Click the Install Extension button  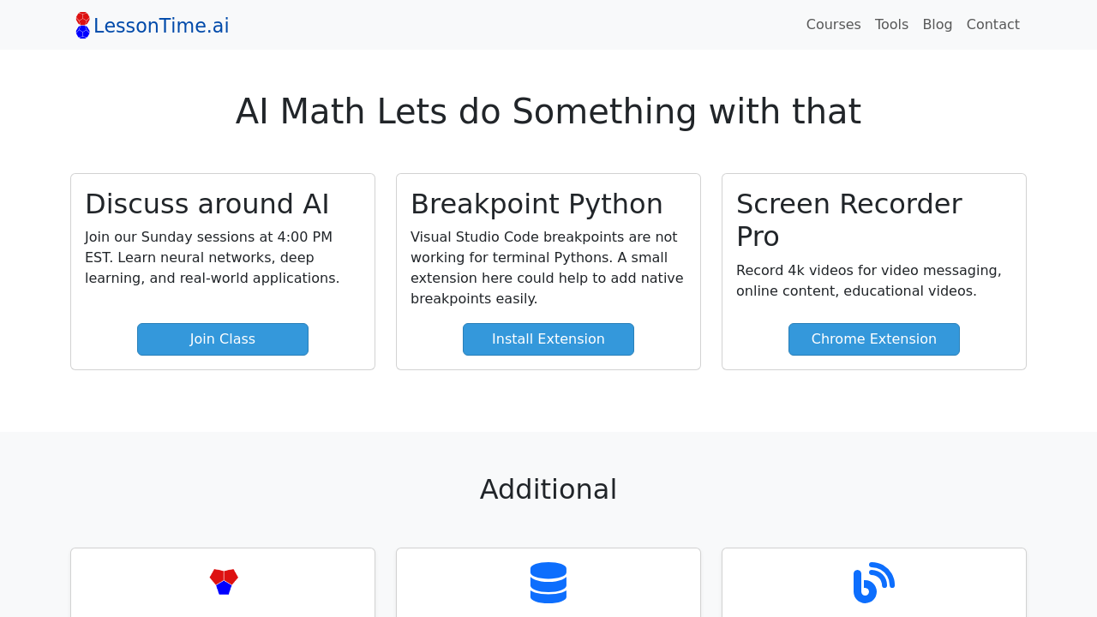pos(548,338)
